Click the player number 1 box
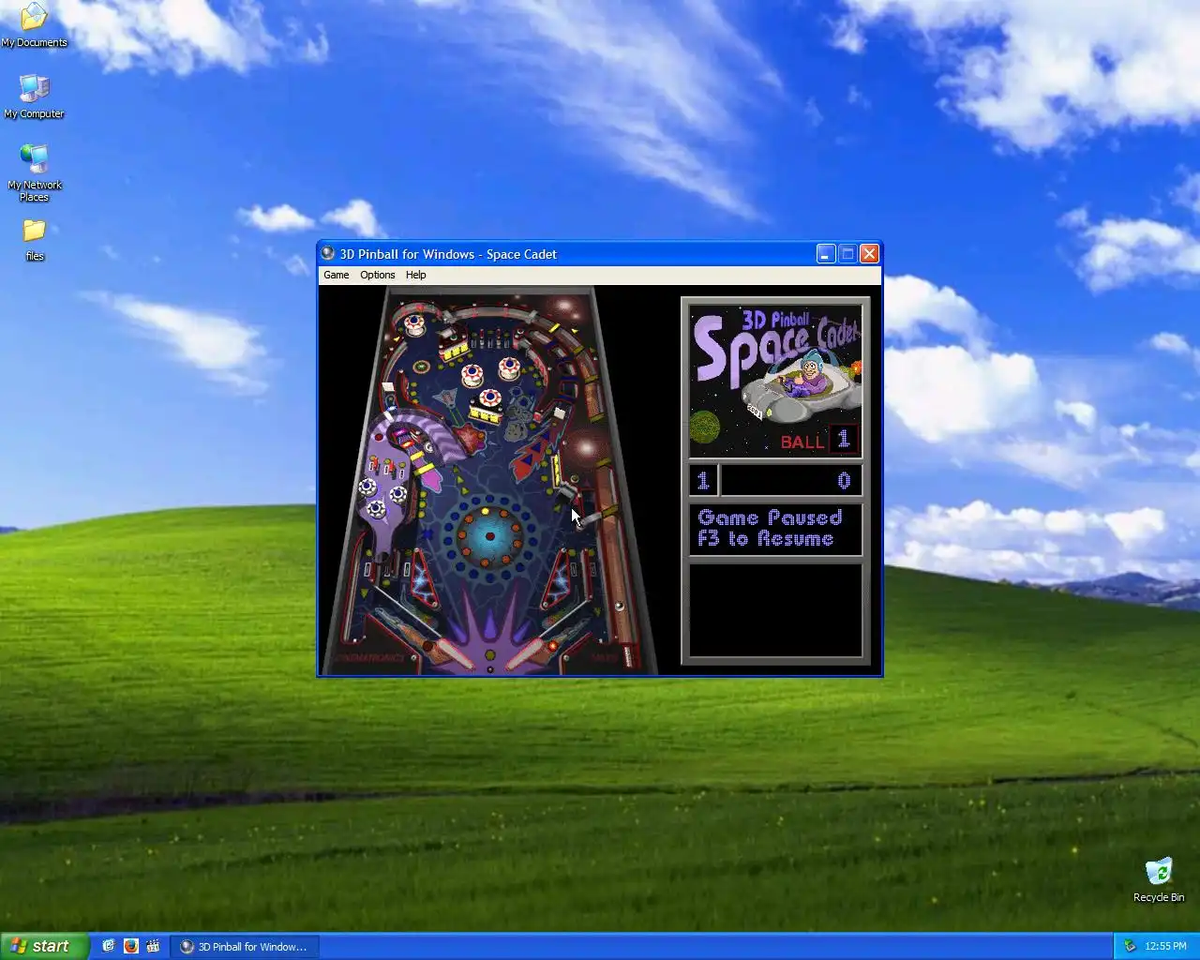The width and height of the screenshot is (1200, 960). coord(703,480)
